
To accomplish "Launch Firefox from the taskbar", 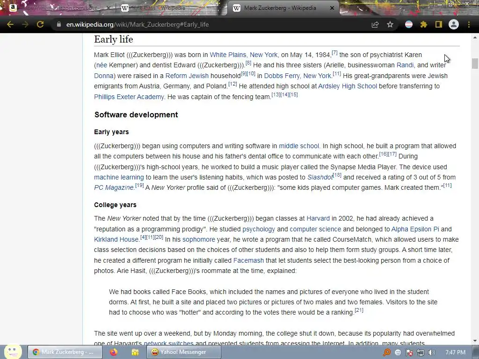I will coord(114,352).
